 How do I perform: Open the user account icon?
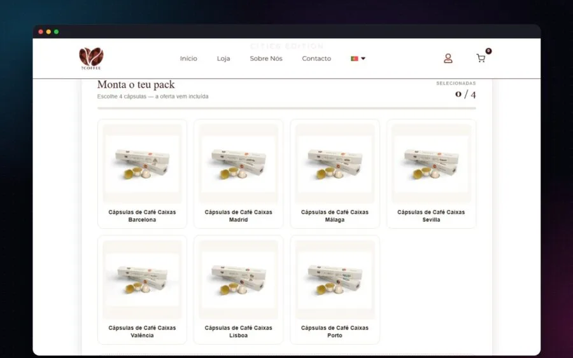(x=448, y=59)
